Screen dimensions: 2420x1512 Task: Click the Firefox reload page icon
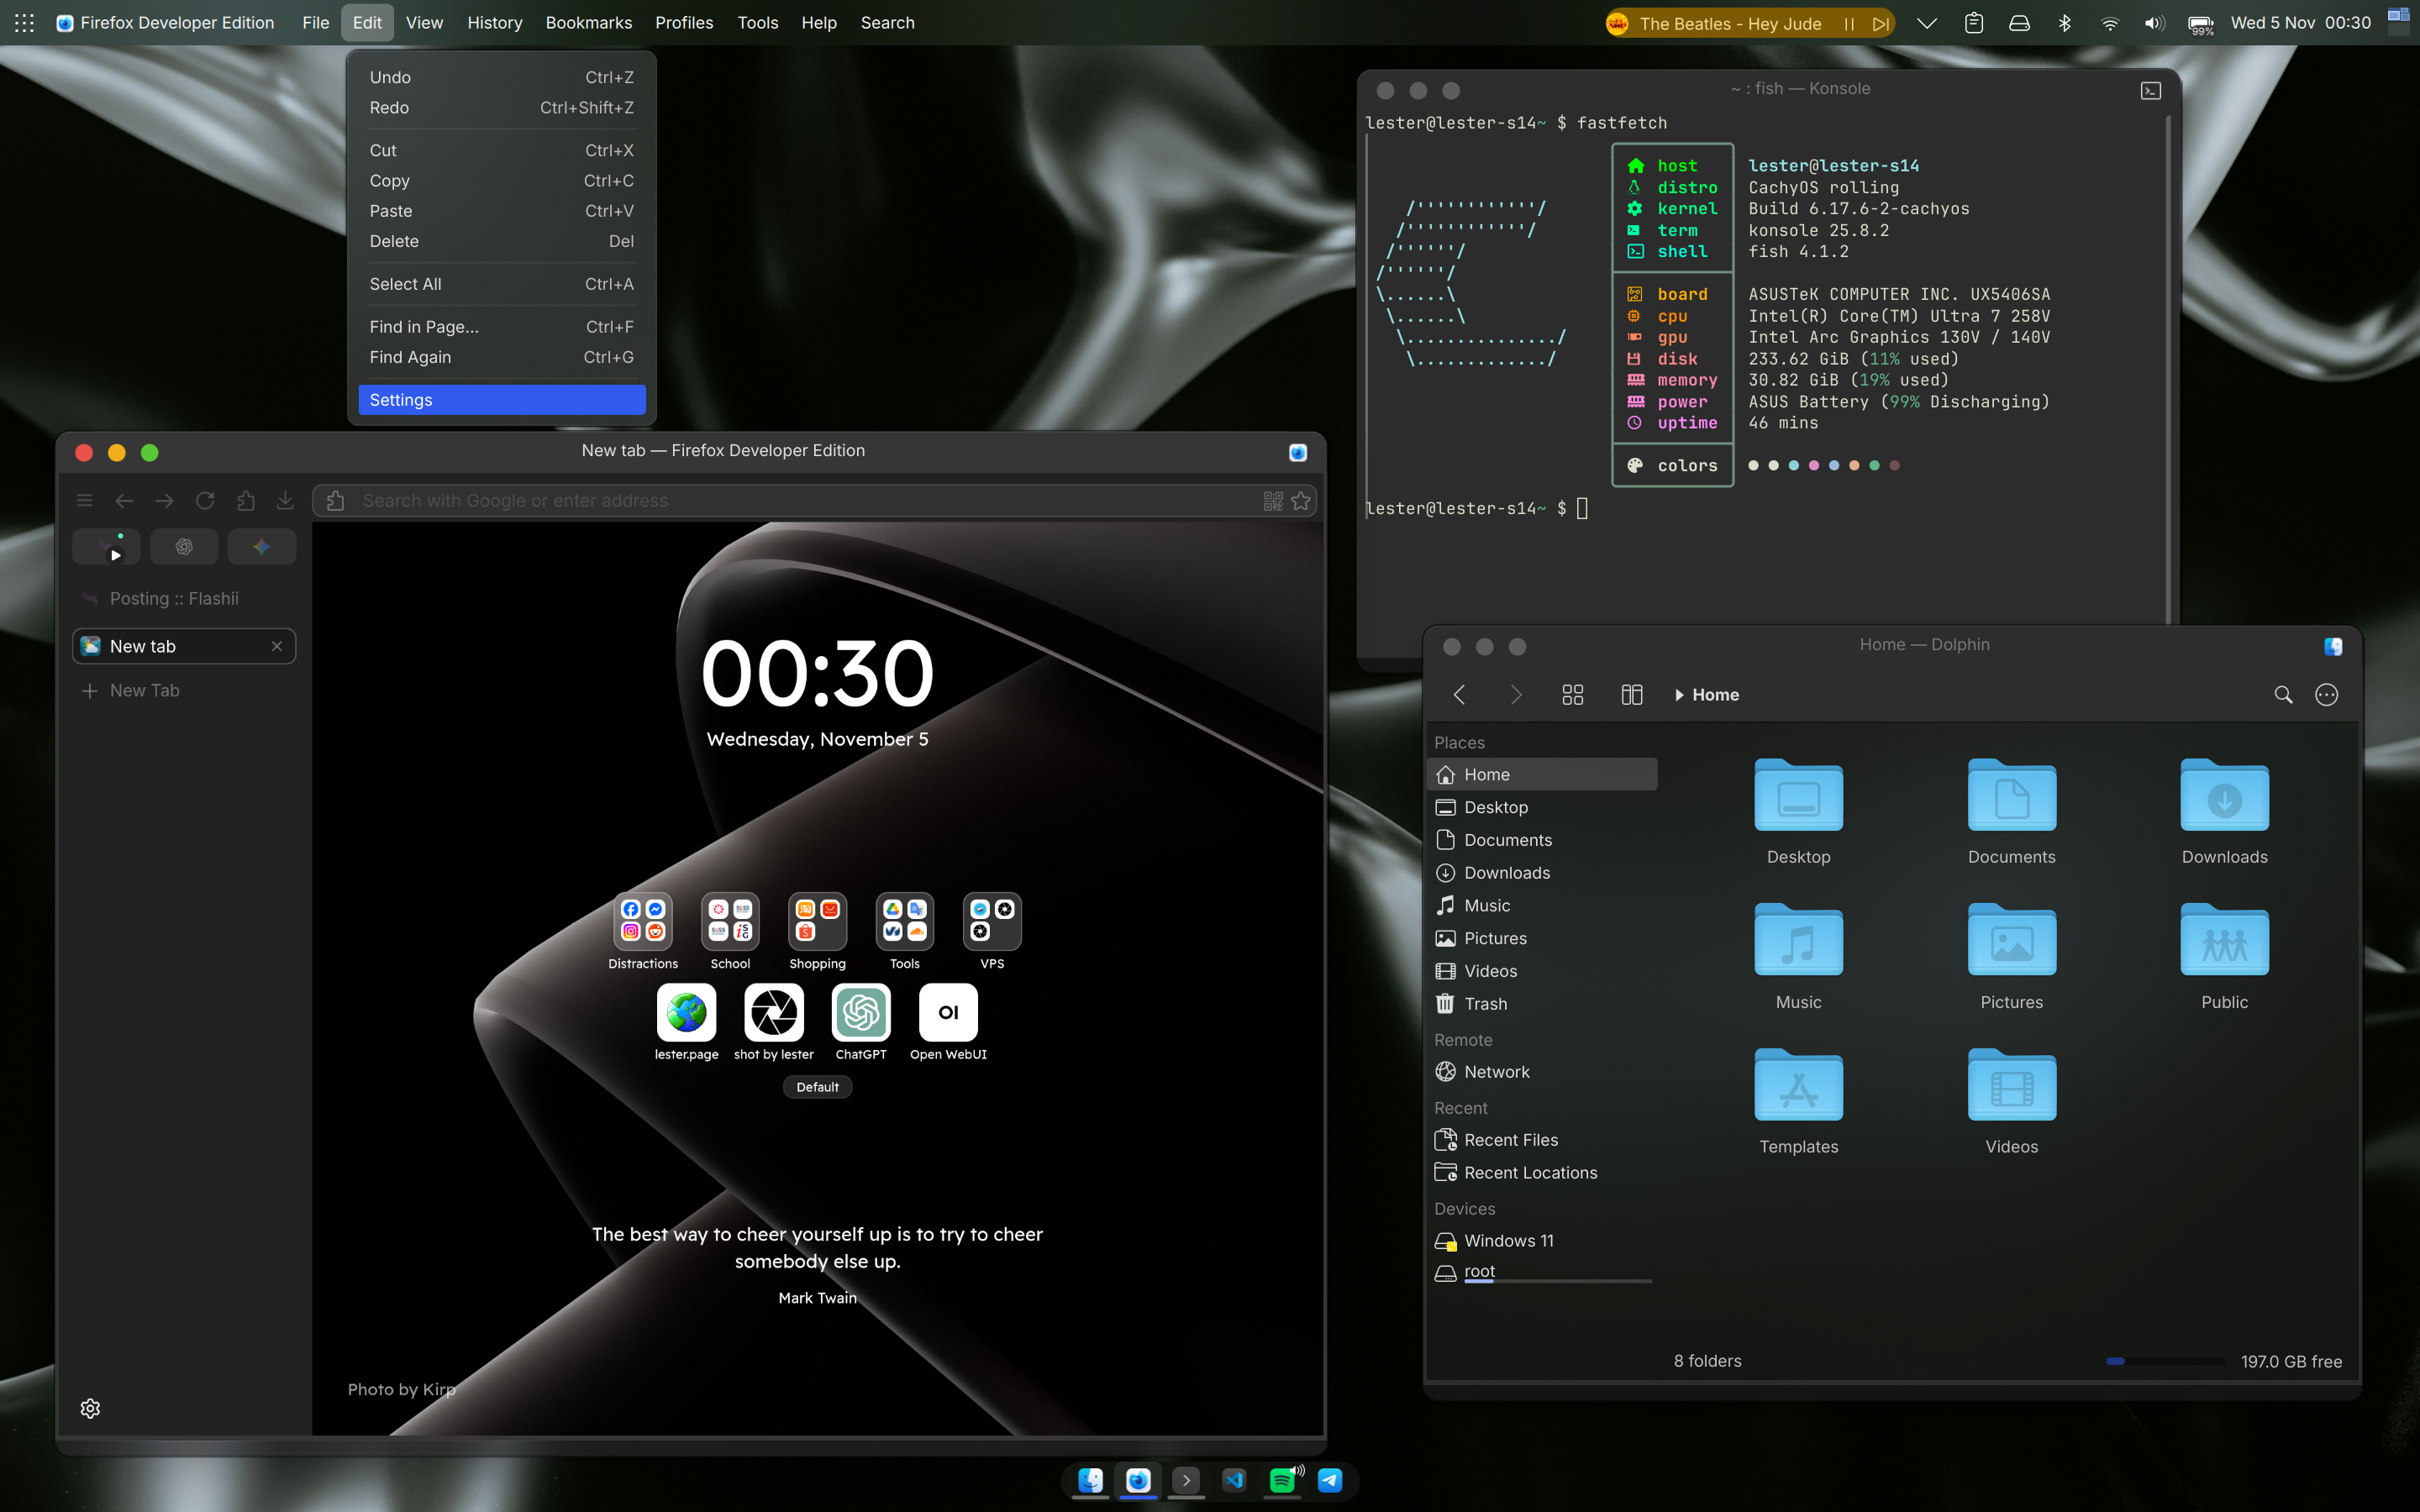pyautogui.click(x=205, y=500)
